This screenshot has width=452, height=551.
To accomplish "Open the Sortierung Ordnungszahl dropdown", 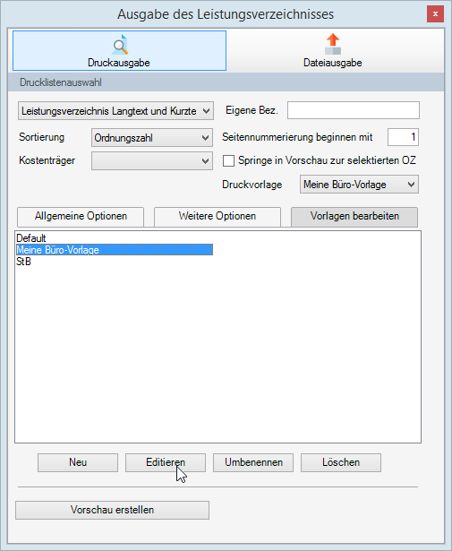I will 152,138.
